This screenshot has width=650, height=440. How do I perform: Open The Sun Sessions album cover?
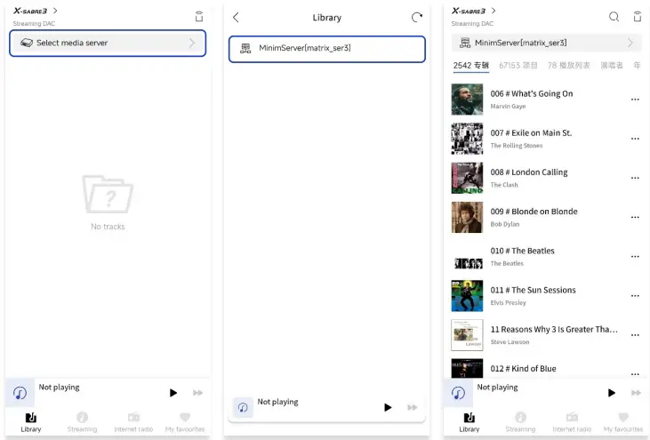point(467,296)
